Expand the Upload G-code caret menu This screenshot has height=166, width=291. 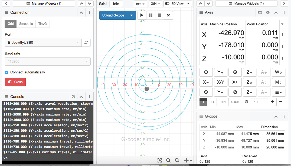[132, 15]
